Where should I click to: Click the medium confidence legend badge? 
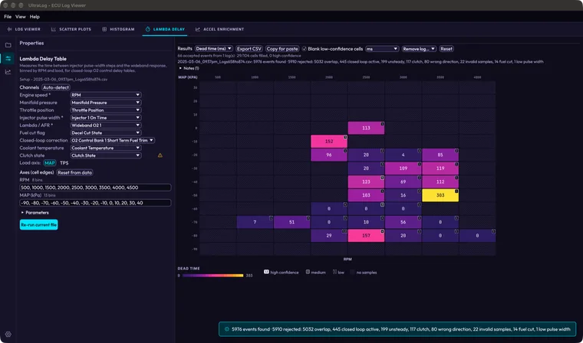point(308,272)
